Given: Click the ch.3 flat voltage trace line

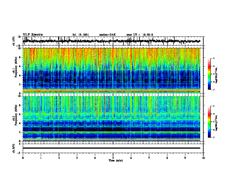Looking at the screenshot, I should pyautogui.click(x=111, y=148).
